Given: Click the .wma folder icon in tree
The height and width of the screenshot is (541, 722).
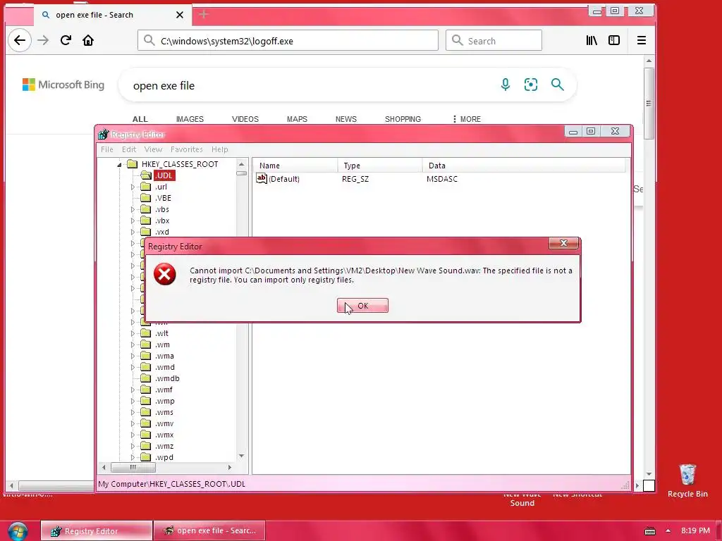Looking at the screenshot, I should 145,356.
